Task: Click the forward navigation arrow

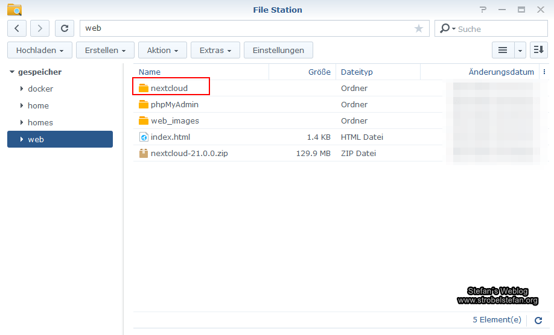Action: (x=40, y=28)
